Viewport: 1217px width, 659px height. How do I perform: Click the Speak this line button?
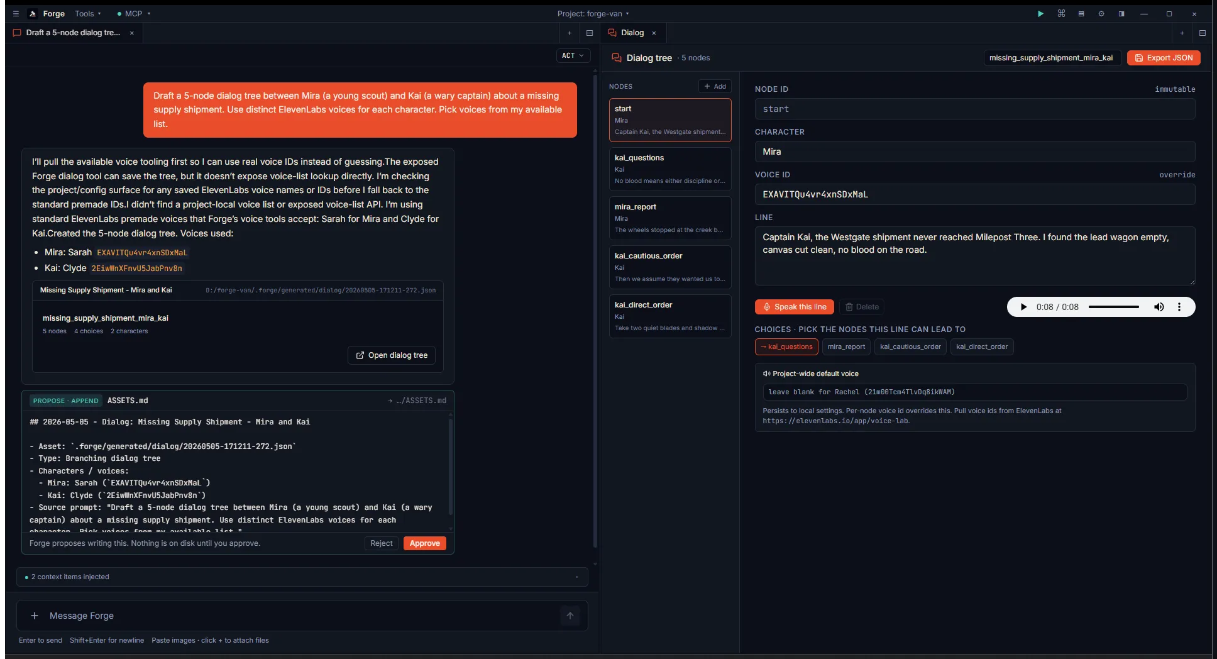(795, 307)
